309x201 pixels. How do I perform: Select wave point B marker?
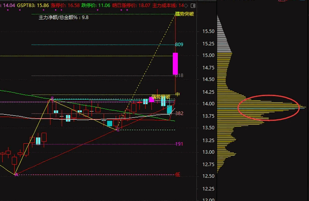(x=52, y=98)
